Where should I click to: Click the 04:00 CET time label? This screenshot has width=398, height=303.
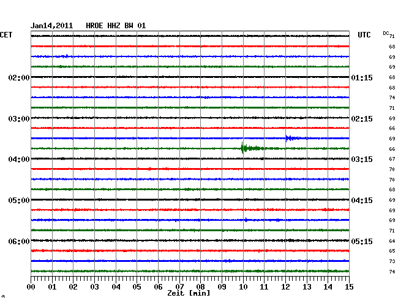tap(19, 159)
